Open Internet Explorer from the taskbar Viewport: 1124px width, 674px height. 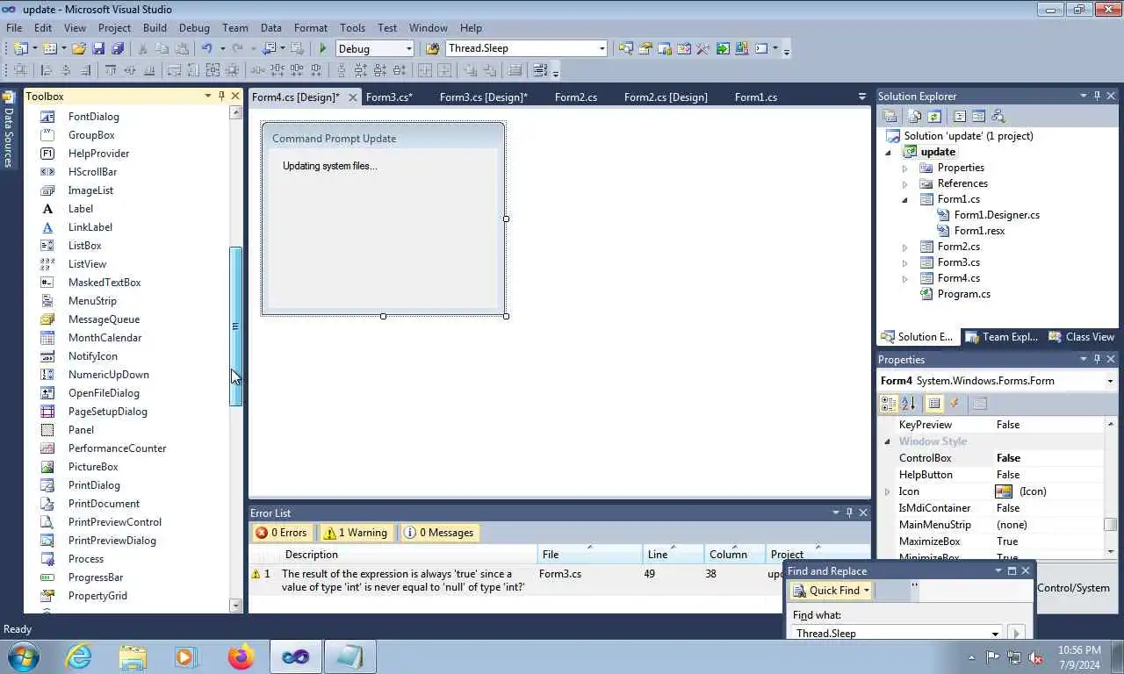[79, 656]
